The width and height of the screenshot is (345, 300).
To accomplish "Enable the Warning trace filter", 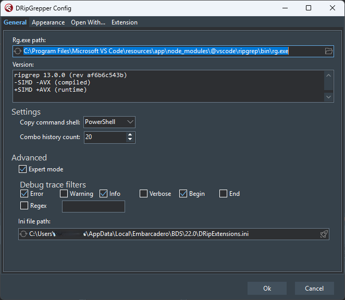I will pos(64,194).
